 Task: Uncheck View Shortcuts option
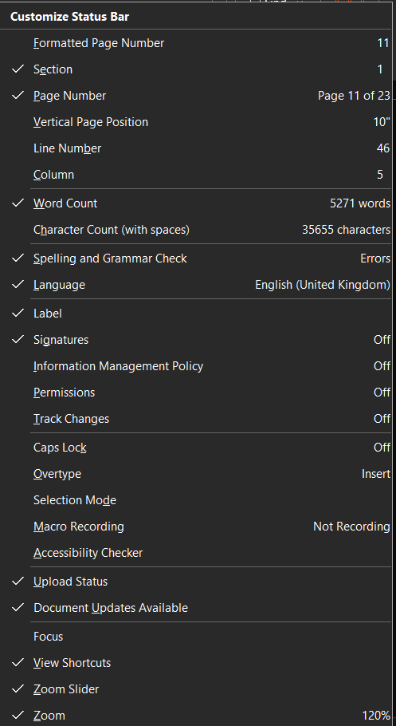196,664
